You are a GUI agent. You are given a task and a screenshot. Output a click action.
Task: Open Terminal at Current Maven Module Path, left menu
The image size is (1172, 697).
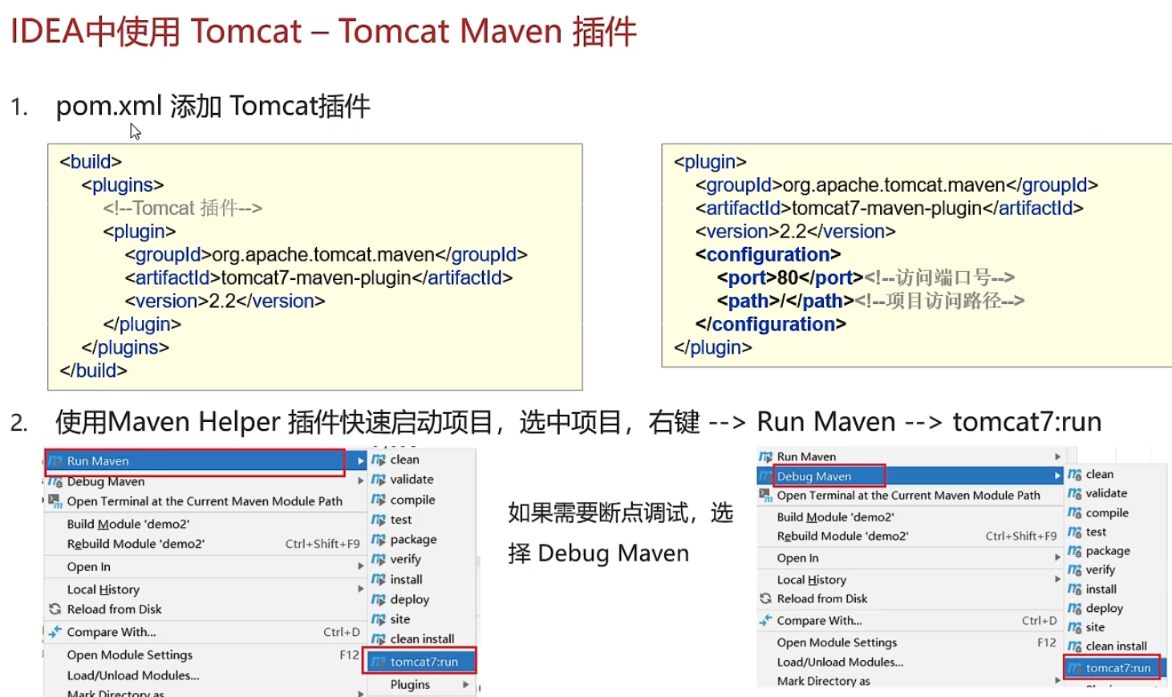point(205,501)
